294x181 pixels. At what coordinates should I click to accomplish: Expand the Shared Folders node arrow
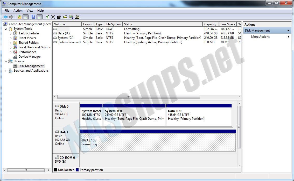(11, 43)
